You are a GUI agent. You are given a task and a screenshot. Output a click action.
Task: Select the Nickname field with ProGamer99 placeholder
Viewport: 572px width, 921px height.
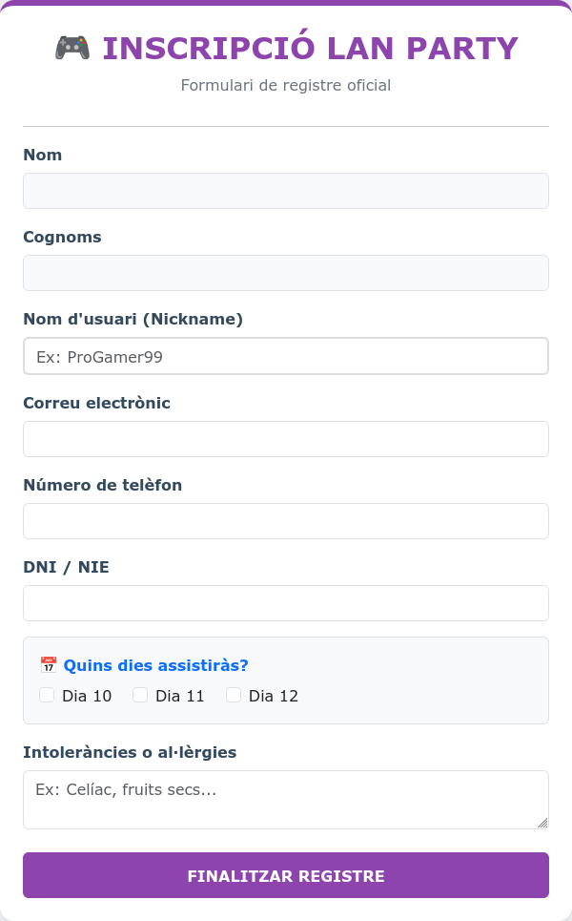pos(286,356)
